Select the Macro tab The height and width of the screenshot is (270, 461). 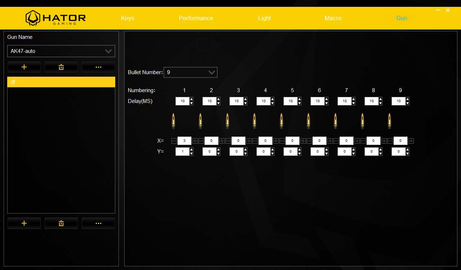[x=333, y=18]
